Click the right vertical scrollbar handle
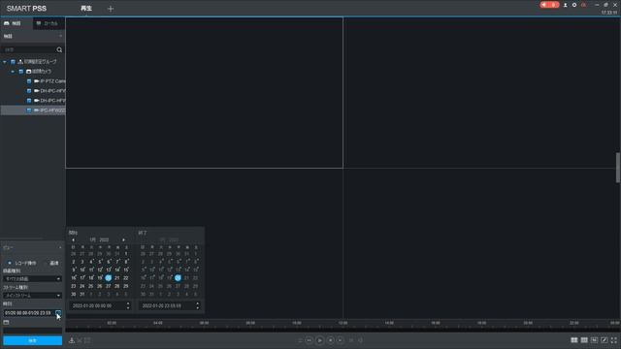 click(618, 168)
